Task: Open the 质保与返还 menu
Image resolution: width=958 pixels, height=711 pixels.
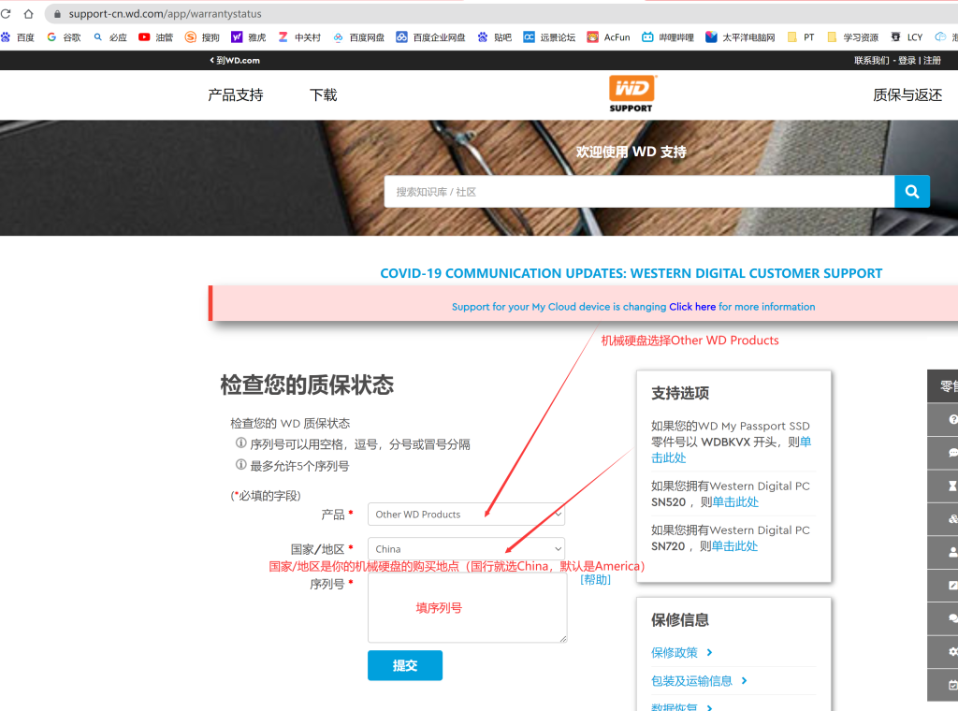Action: click(x=907, y=94)
